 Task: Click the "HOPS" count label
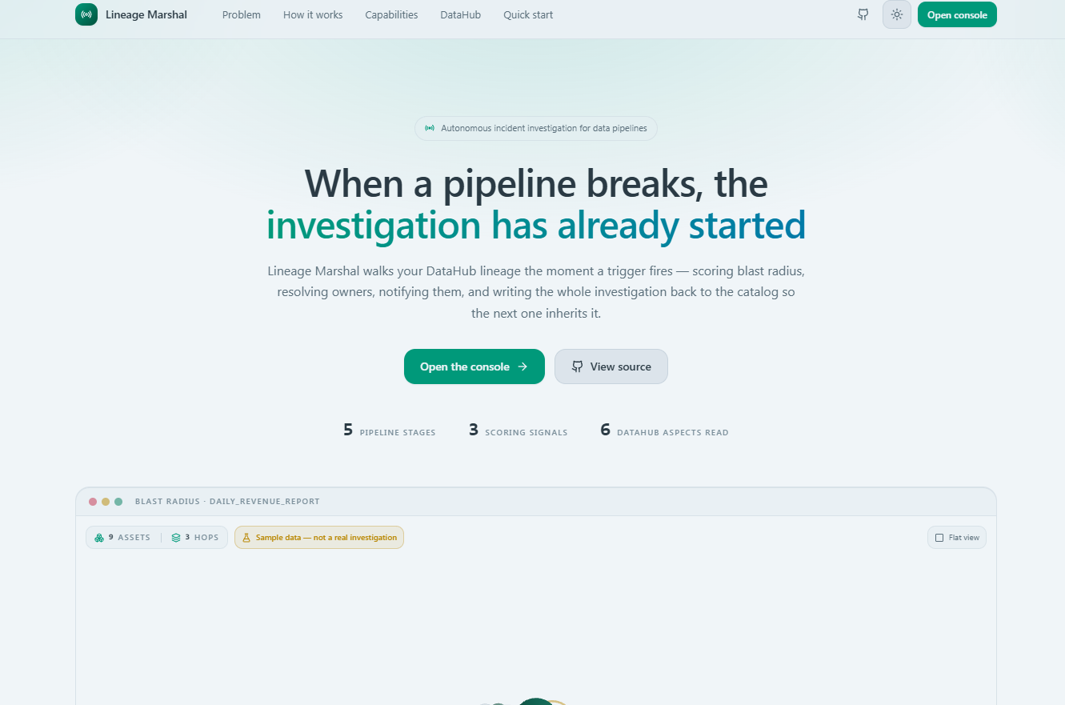click(206, 538)
